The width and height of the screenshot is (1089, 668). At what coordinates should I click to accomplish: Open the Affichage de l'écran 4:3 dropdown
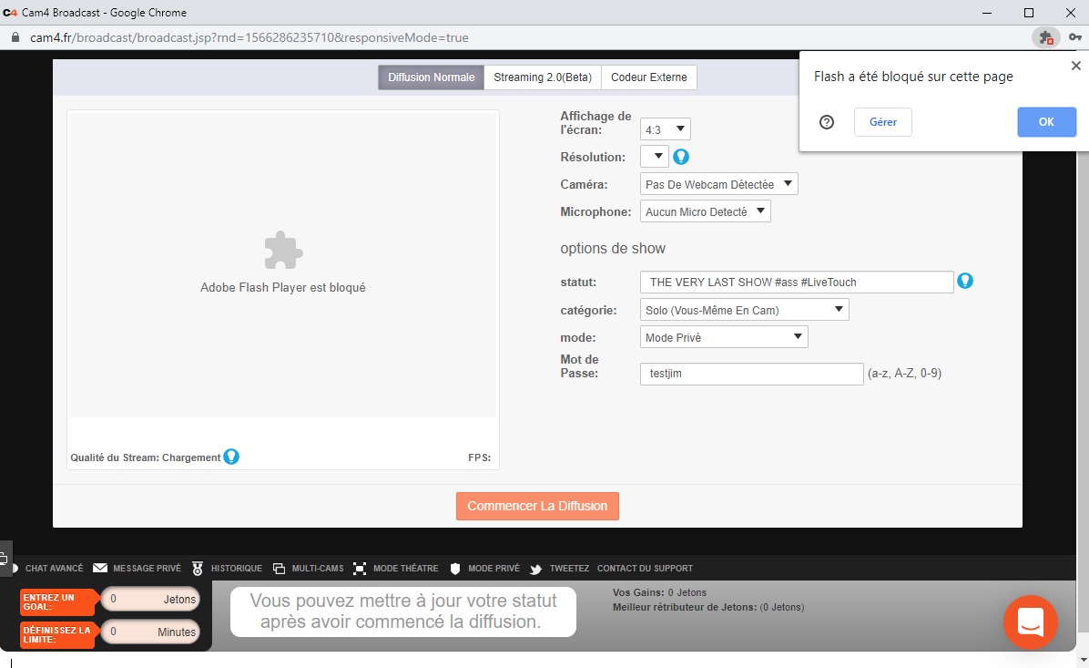pyautogui.click(x=666, y=129)
